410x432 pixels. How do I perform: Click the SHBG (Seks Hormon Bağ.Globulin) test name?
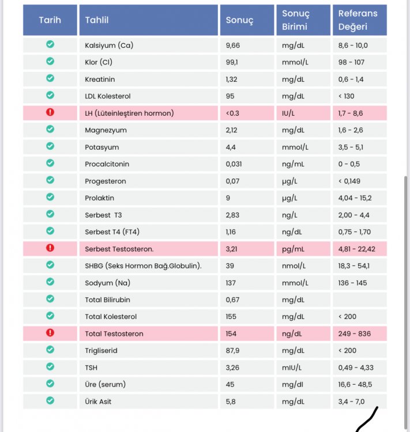click(143, 266)
